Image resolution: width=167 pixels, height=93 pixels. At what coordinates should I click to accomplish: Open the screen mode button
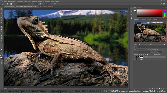point(2,63)
